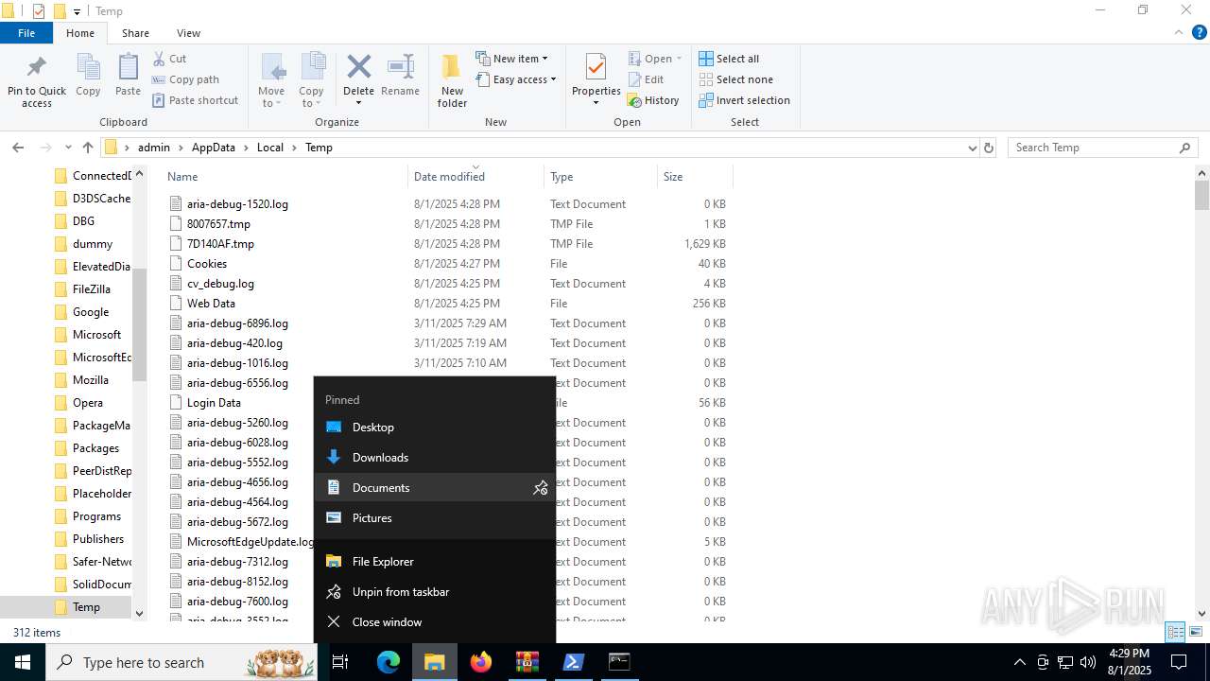
Task: Open the address bar history dropdown
Action: (972, 148)
